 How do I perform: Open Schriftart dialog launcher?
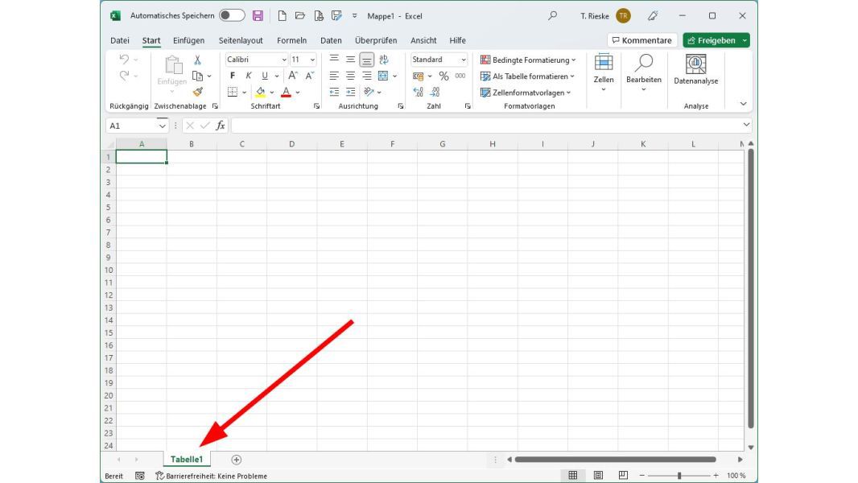[x=317, y=106]
